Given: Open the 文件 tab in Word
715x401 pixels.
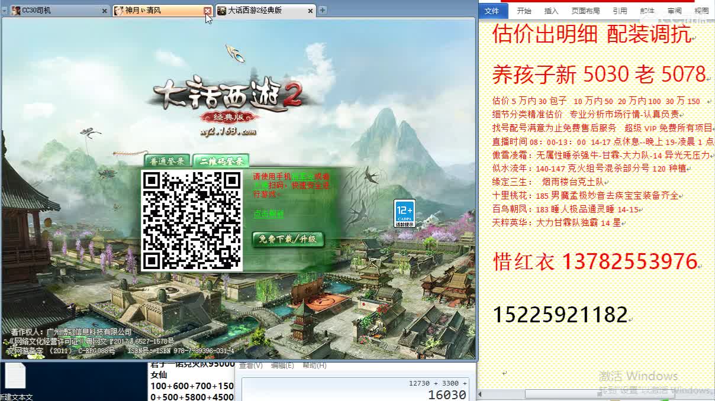Looking at the screenshot, I should pos(492,11).
